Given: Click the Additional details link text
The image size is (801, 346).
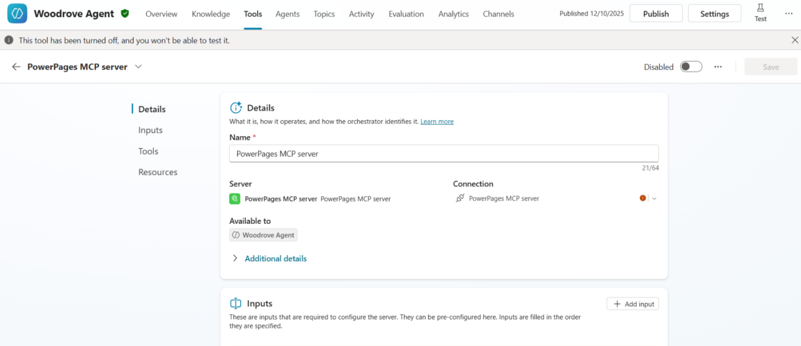Looking at the screenshot, I should pyautogui.click(x=276, y=258).
